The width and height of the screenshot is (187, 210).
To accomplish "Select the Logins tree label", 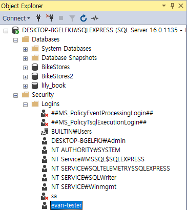I will click(x=51, y=104).
